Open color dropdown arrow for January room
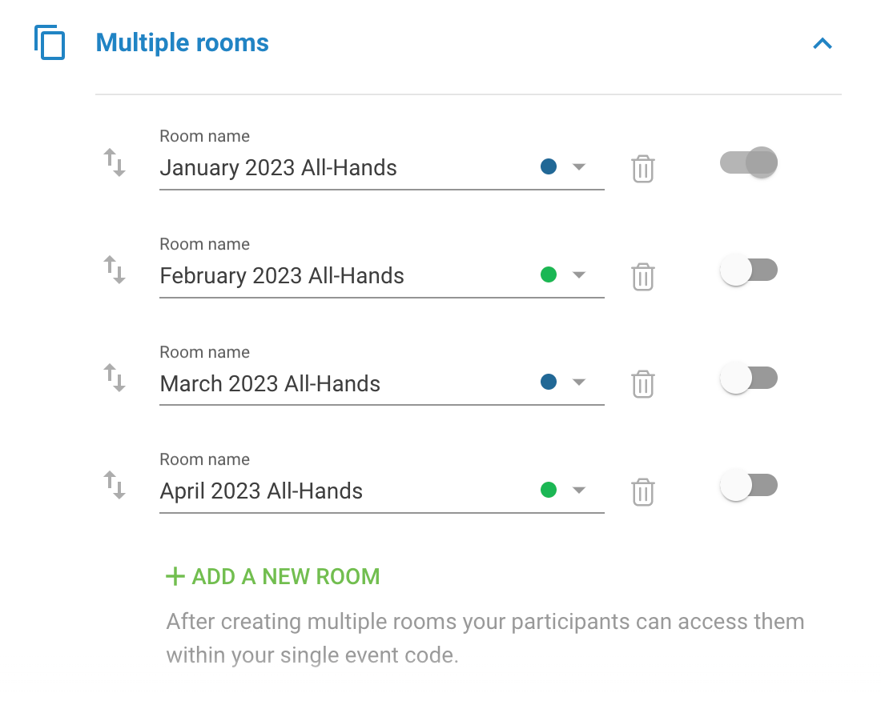 click(x=579, y=166)
